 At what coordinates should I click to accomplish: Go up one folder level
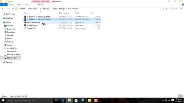click(x=13, y=9)
